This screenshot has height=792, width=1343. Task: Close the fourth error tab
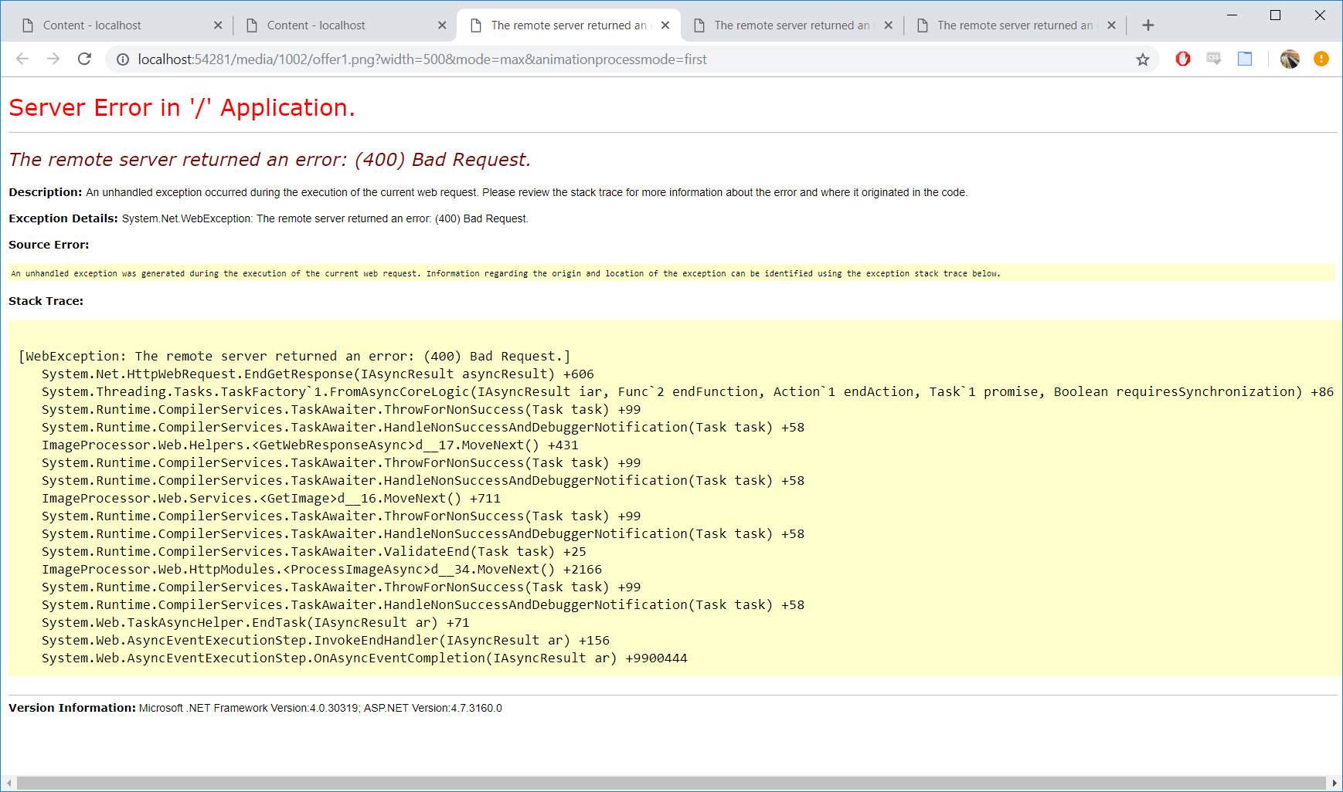click(x=889, y=25)
